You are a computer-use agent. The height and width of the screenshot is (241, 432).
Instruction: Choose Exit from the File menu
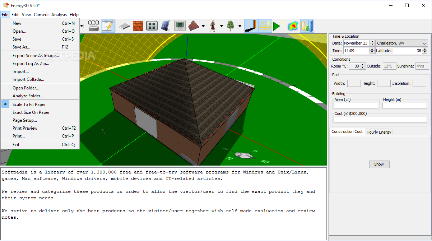40,145
